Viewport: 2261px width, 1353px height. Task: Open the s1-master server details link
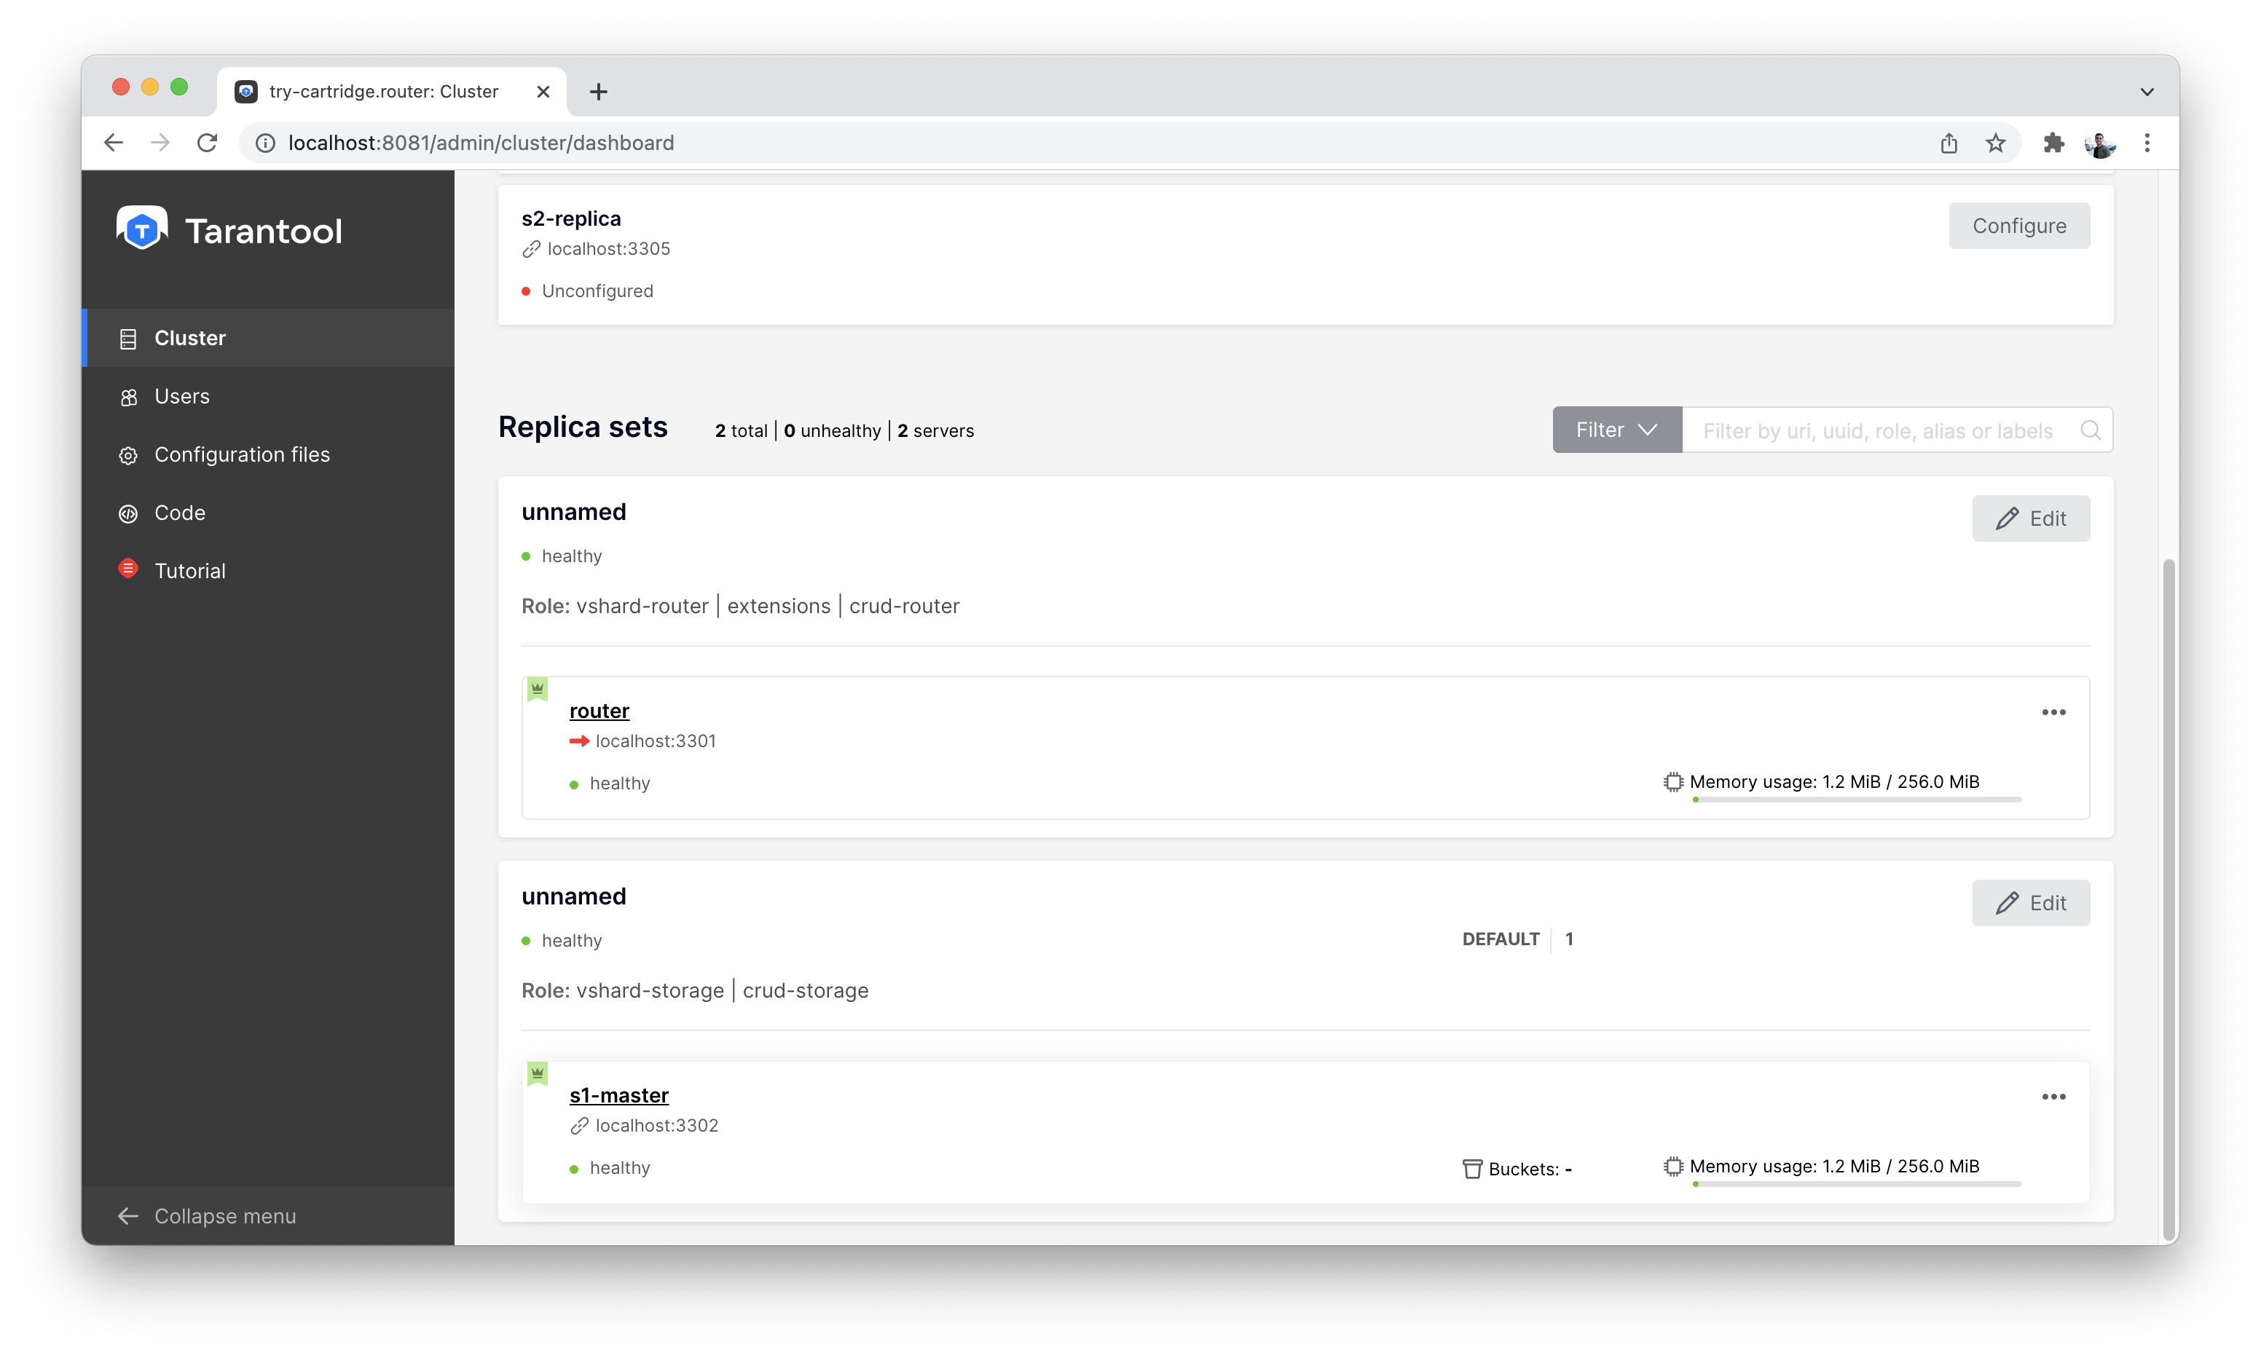[x=619, y=1096]
